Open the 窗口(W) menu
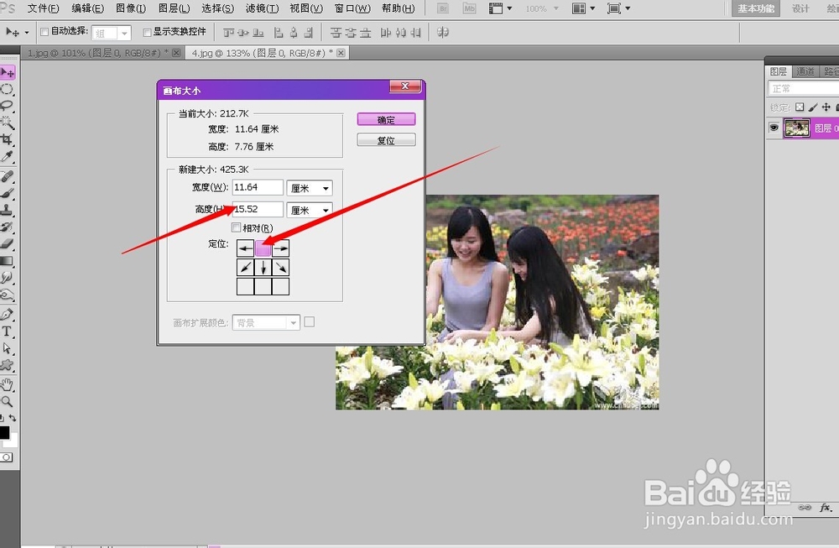 click(x=352, y=8)
